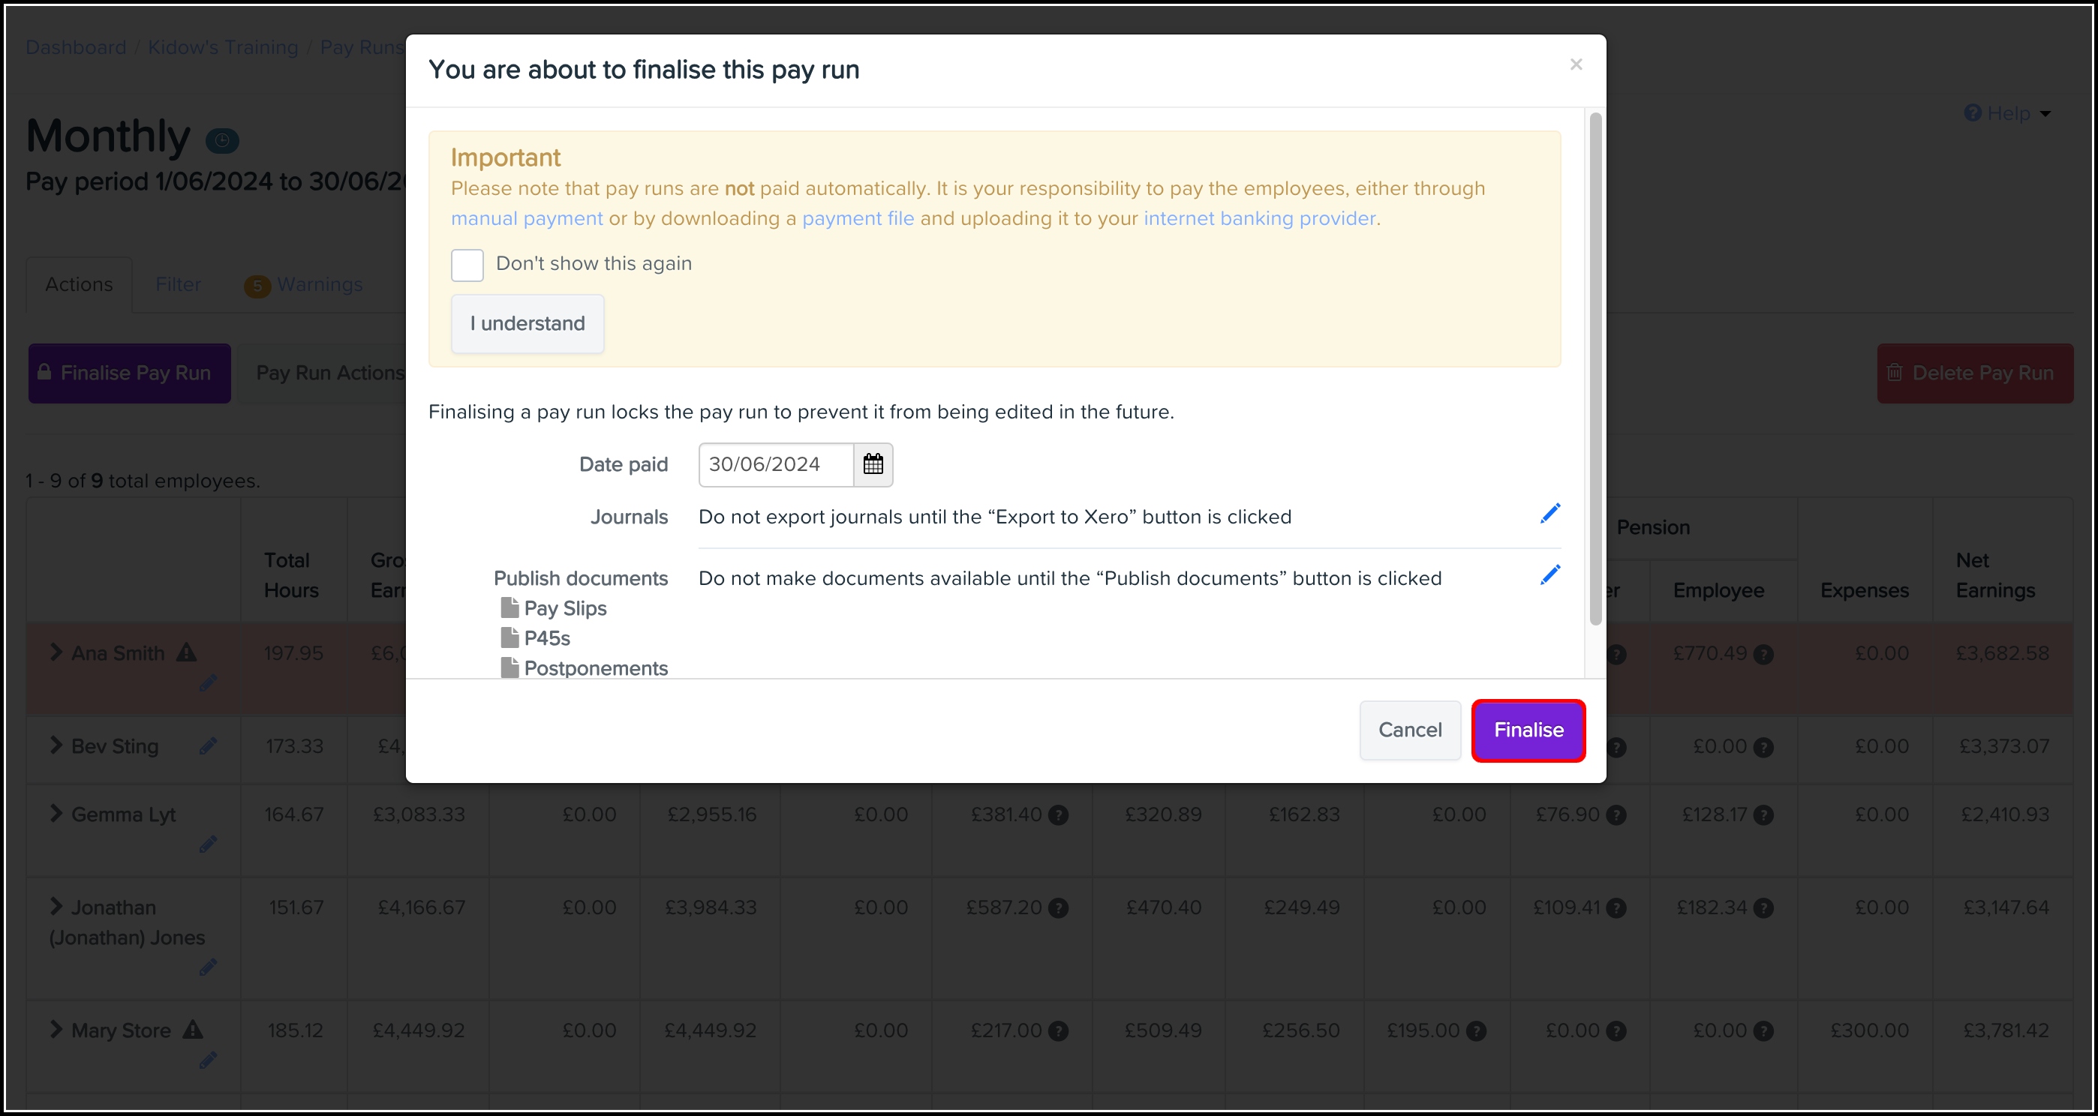
Task: Switch to the Filter tab
Action: pos(179,284)
